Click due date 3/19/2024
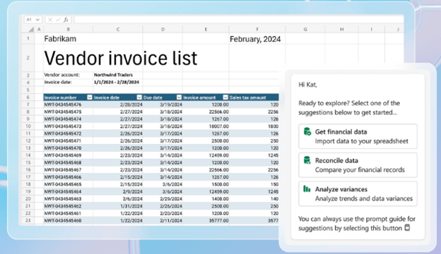This screenshot has width=441, height=254. coord(171,104)
